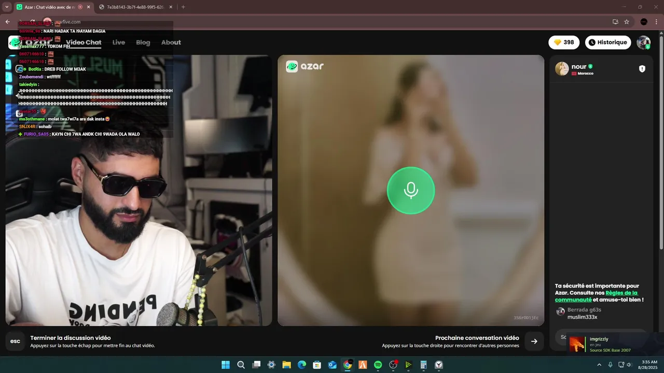Click the green microphone button on the video

pos(411,190)
